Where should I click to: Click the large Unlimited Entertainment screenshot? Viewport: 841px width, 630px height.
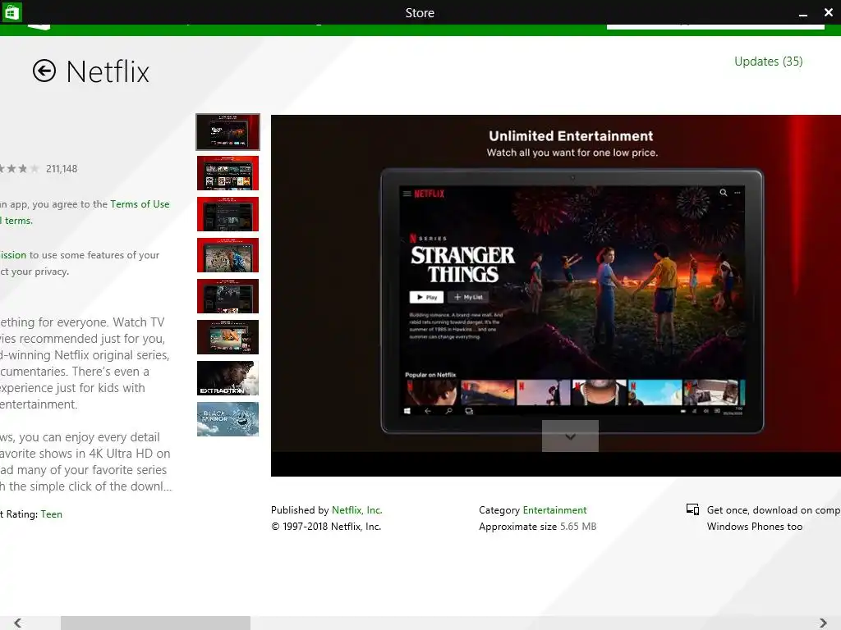click(x=556, y=295)
